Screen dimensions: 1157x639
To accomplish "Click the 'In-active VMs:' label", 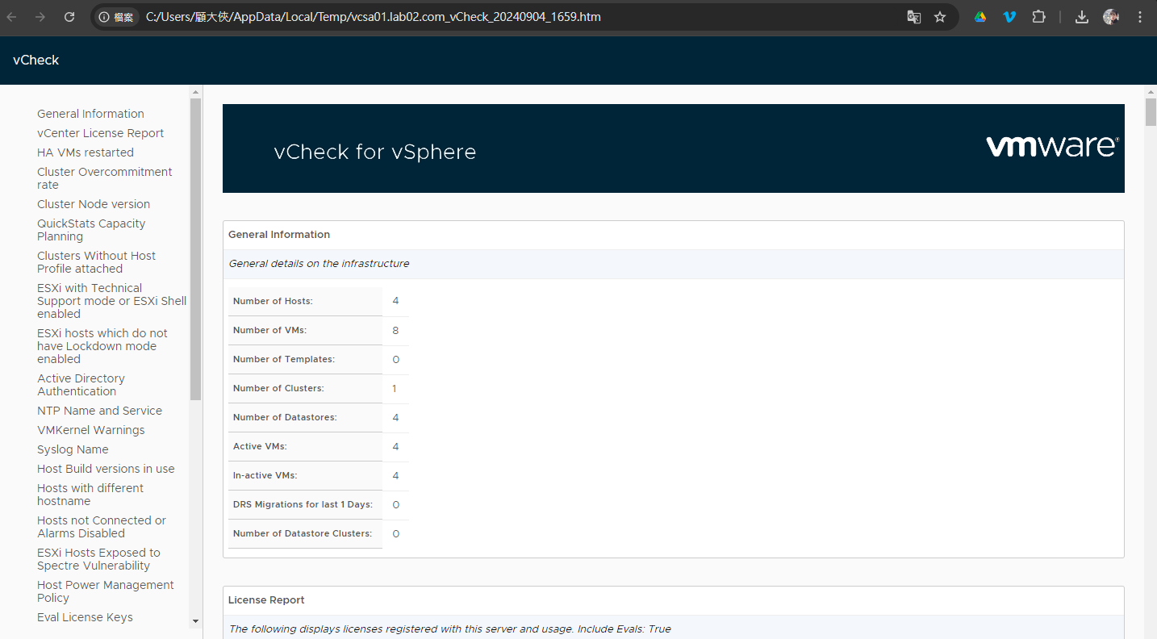I will (265, 475).
